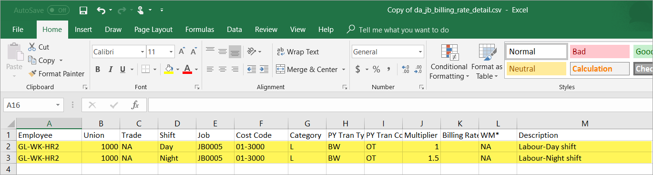Align text left
653x175 pixels.
pos(210,70)
